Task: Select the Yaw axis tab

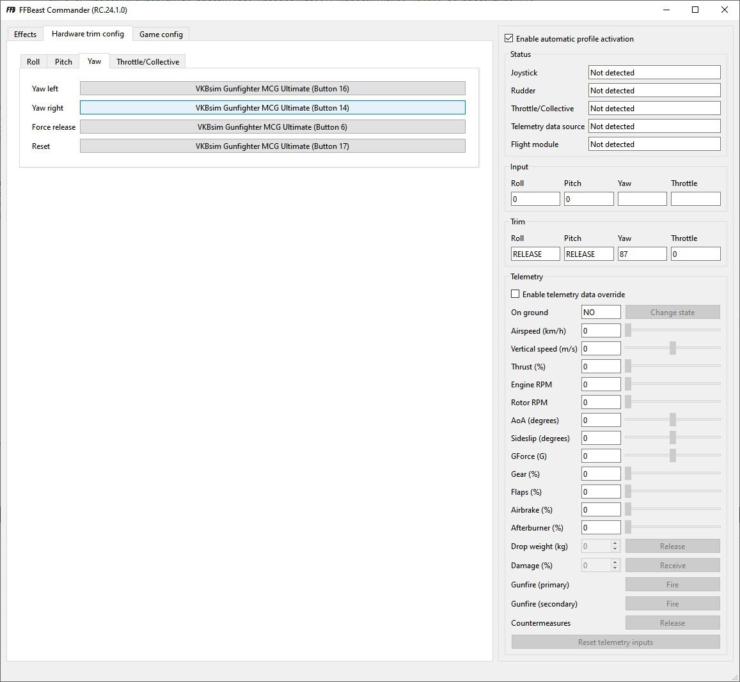Action: pyautogui.click(x=95, y=61)
